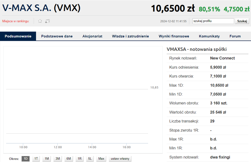The image size is (251, 162).
Task: Open the Komunikaty tab
Action: (x=209, y=36)
